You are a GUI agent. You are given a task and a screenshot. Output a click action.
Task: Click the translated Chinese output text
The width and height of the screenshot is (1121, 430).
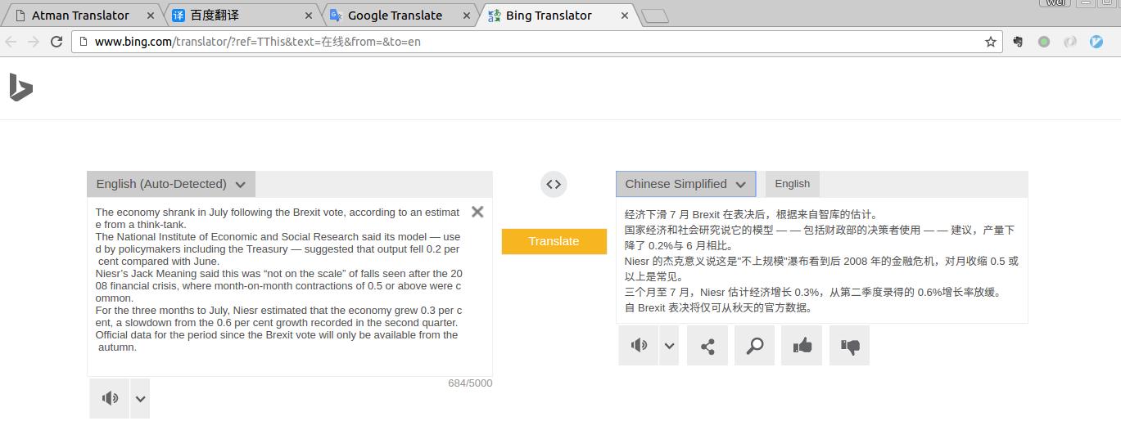tap(821, 261)
